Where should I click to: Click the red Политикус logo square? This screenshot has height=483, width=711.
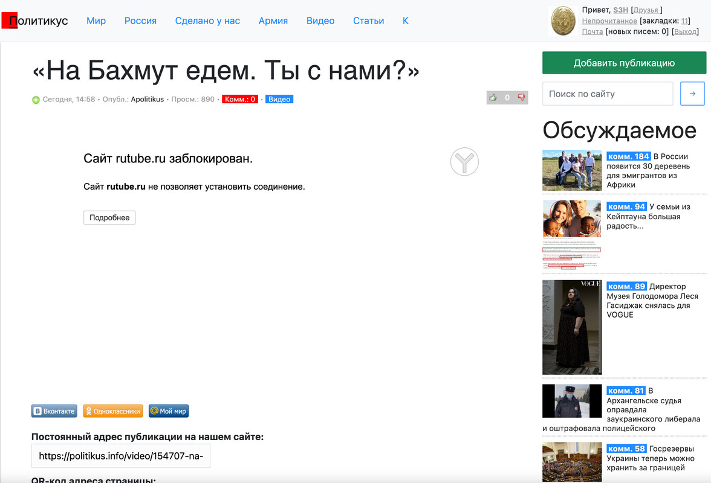click(10, 21)
